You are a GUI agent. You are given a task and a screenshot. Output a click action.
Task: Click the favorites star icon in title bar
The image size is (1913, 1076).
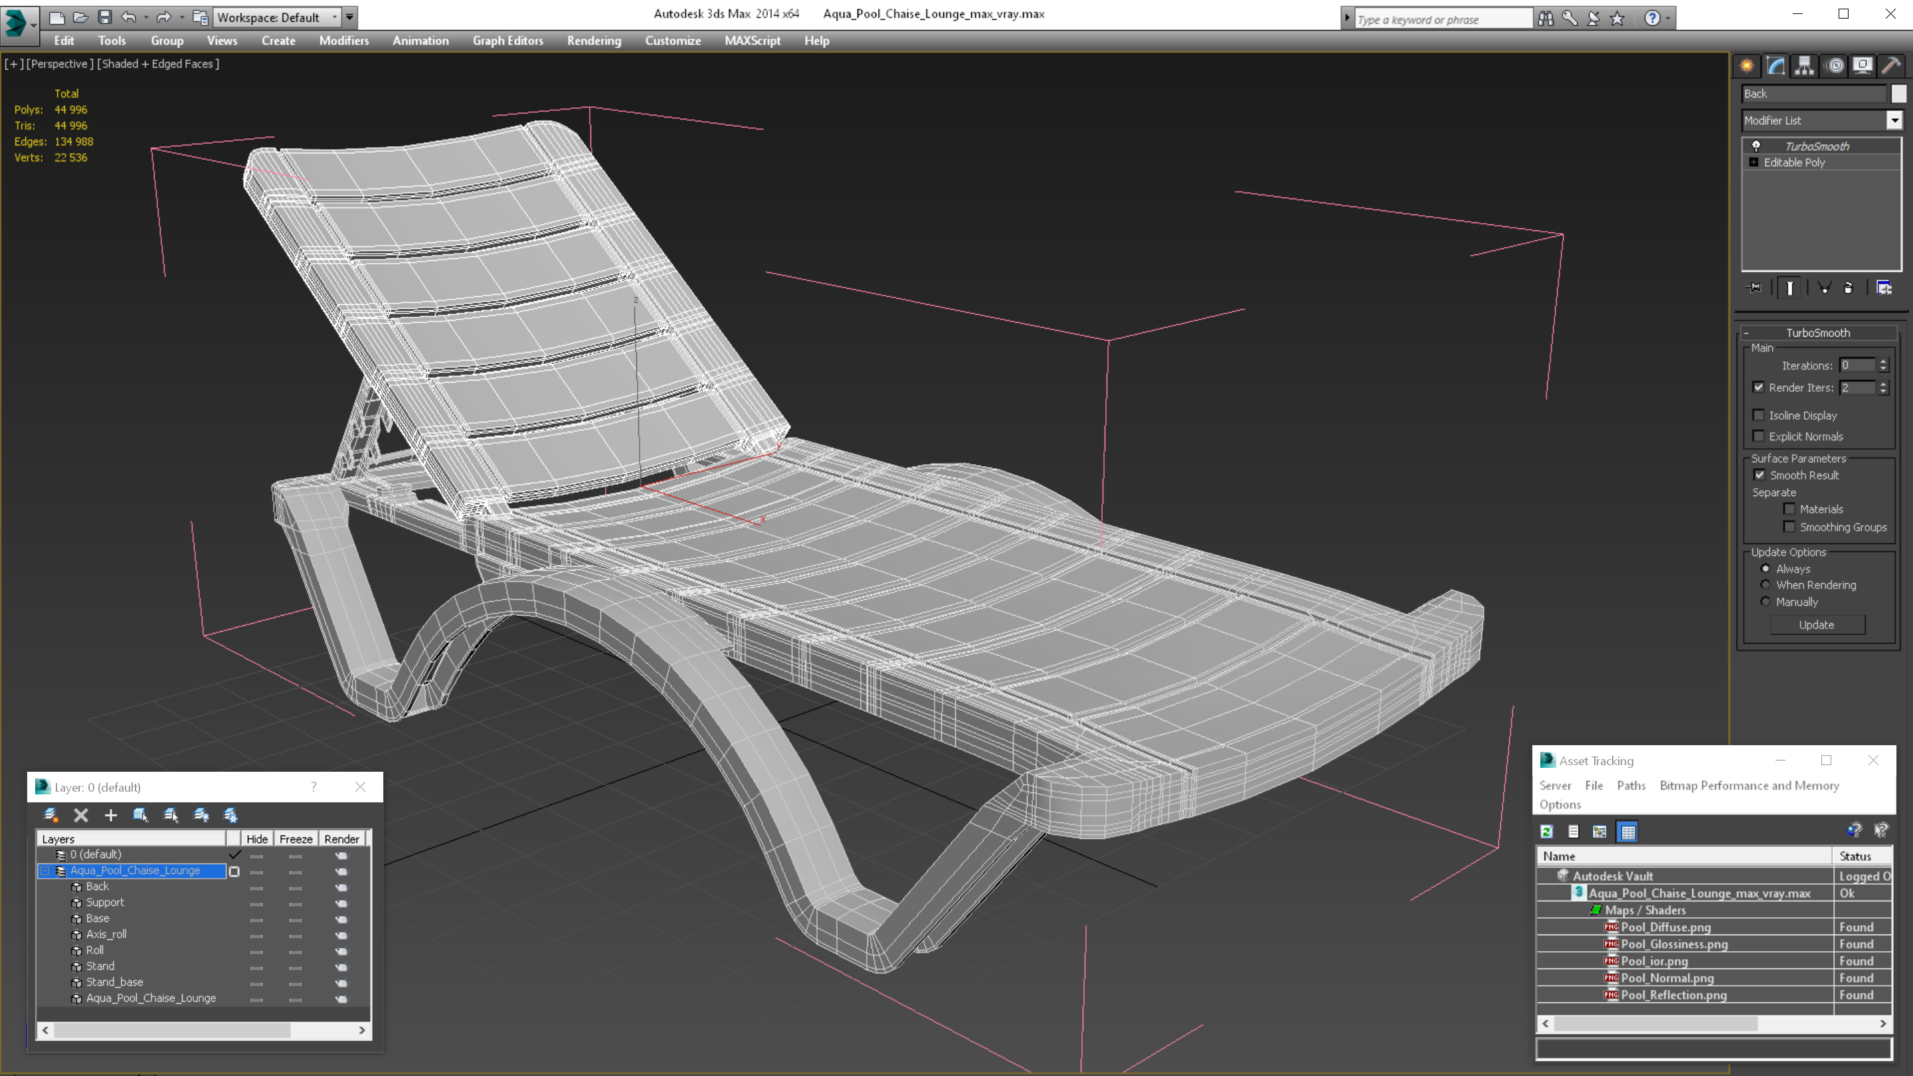(1617, 19)
